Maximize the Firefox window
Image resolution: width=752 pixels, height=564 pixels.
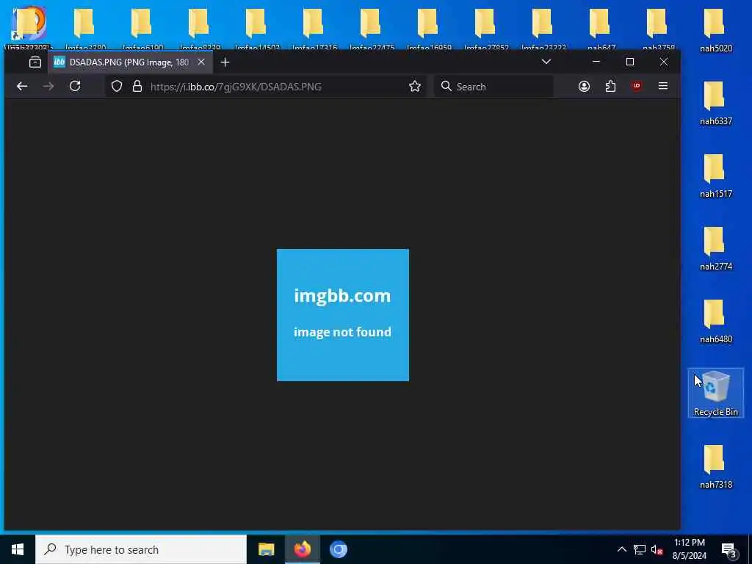(x=630, y=62)
